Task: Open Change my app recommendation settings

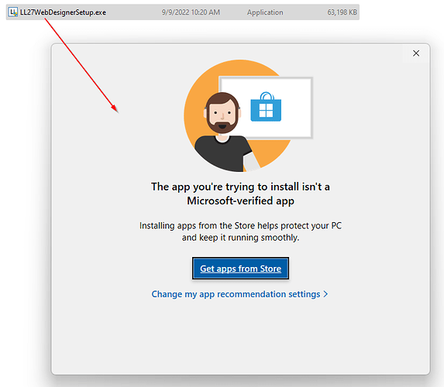Action: click(x=239, y=294)
